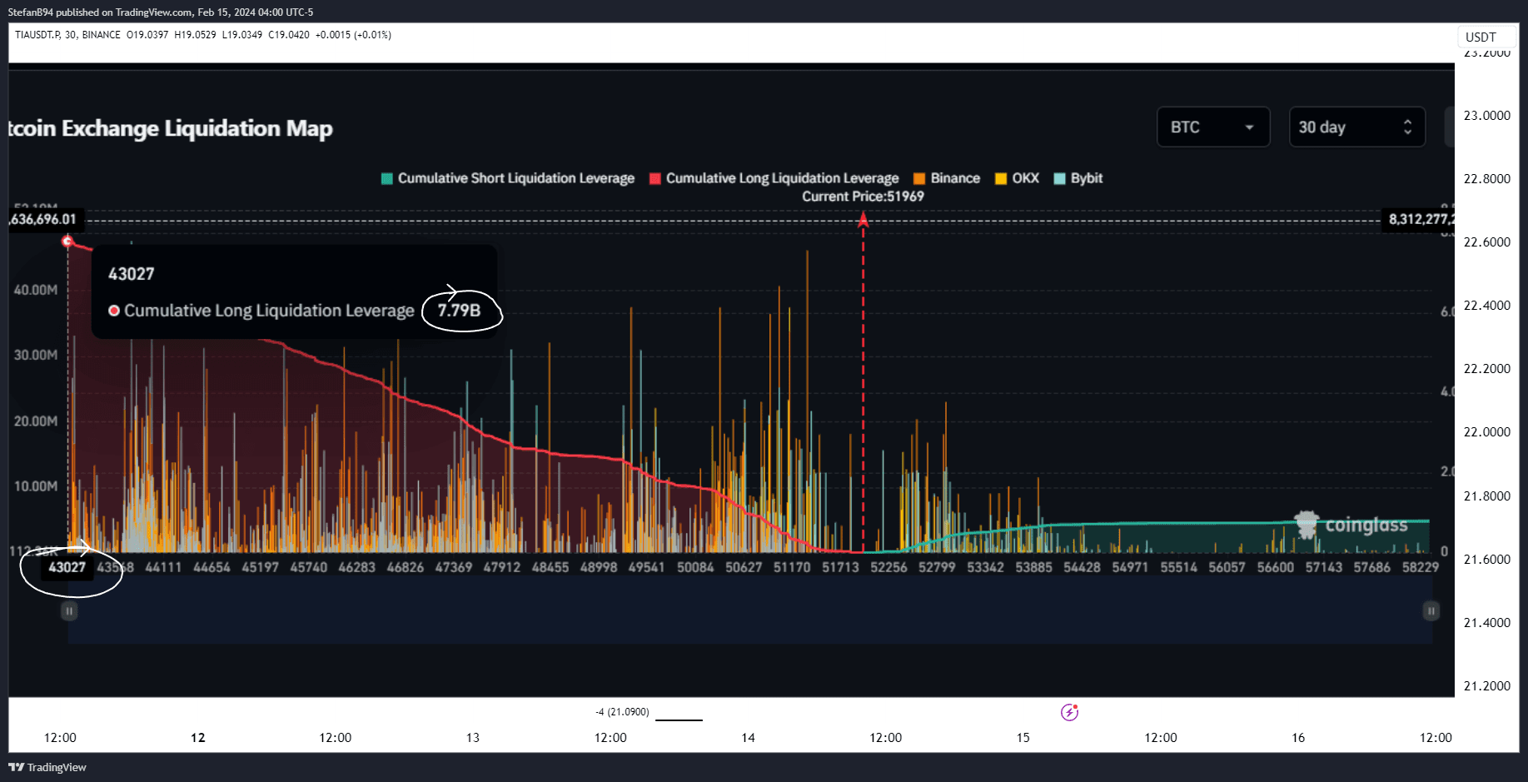This screenshot has height=782, width=1528.
Task: Click the purple lightning event icon below the chart
Action: (1069, 712)
